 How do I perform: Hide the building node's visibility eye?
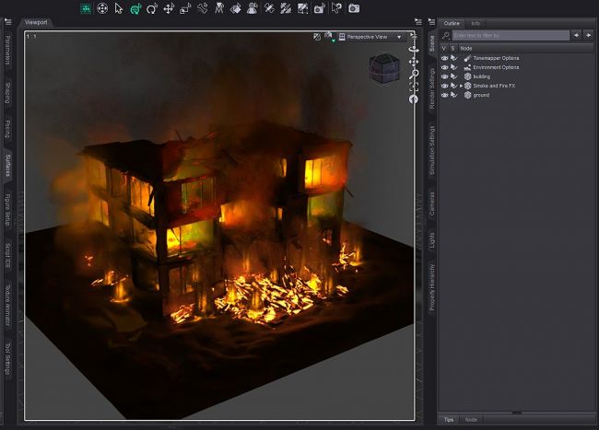point(444,76)
